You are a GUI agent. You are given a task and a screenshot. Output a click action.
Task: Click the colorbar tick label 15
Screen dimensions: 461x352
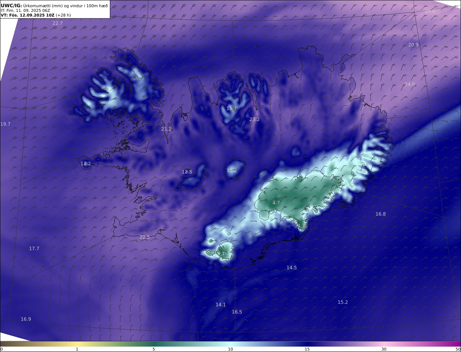(x=307, y=349)
